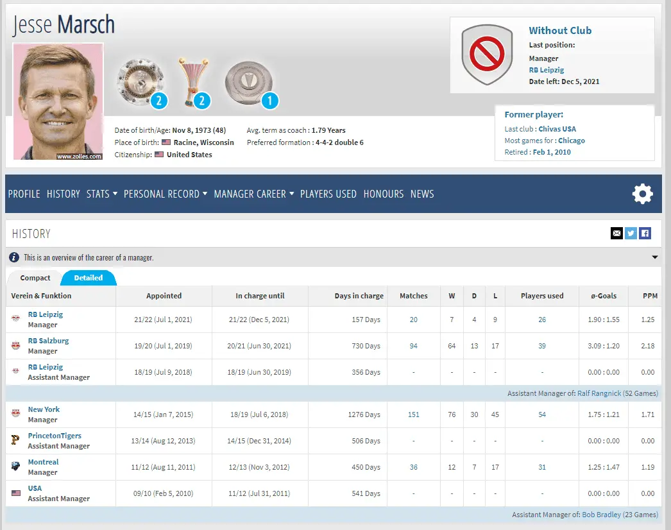
Task: Open New York club link
Action: [44, 409]
